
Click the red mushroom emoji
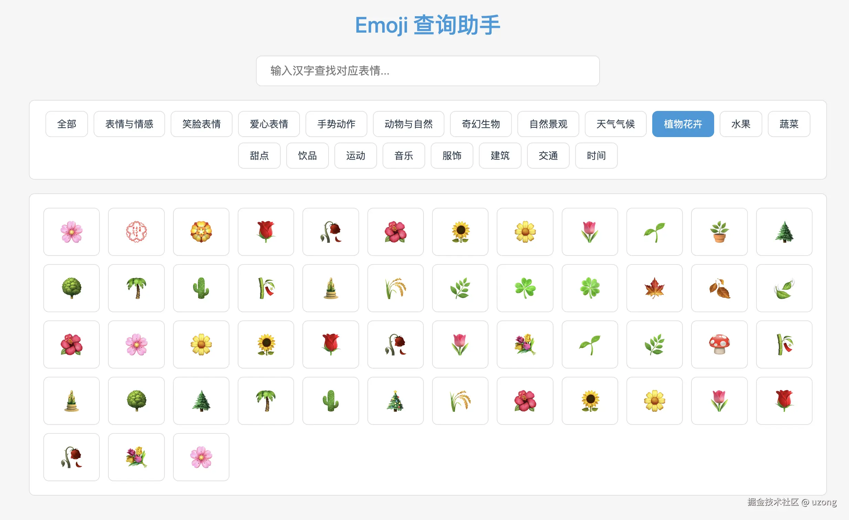pos(719,344)
